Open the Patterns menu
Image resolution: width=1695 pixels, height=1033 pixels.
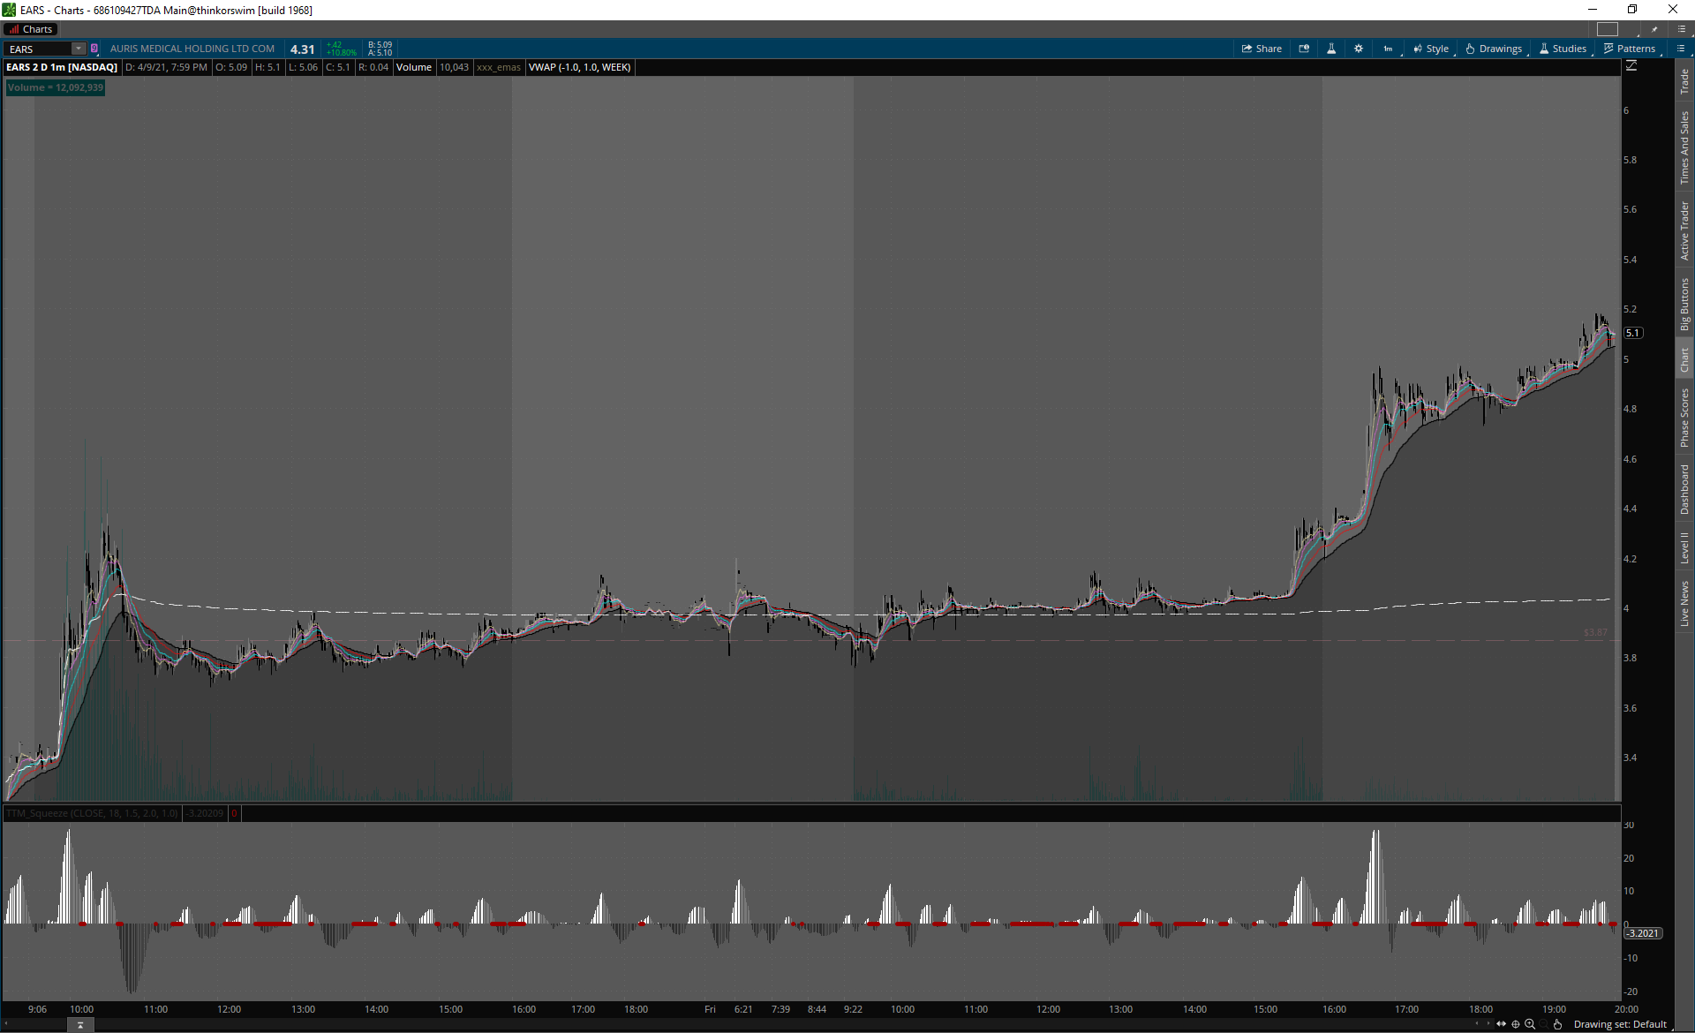[x=1630, y=49]
